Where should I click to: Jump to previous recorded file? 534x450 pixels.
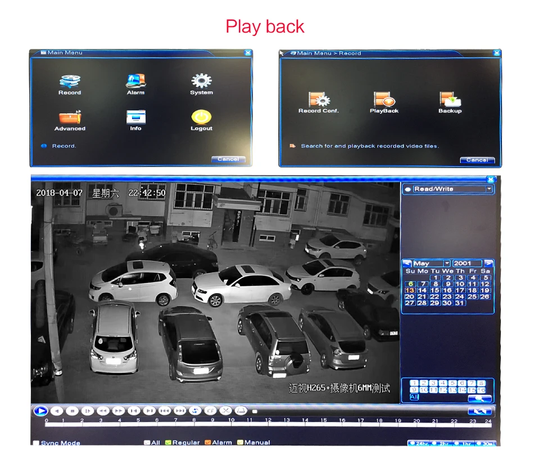pos(165,411)
